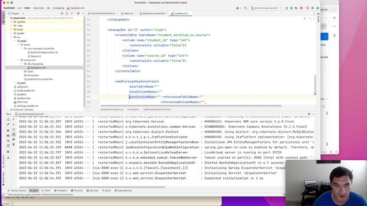Screen dimensions: 367x206
Task: Collapse the main folder in the tree
Action: (14, 41)
